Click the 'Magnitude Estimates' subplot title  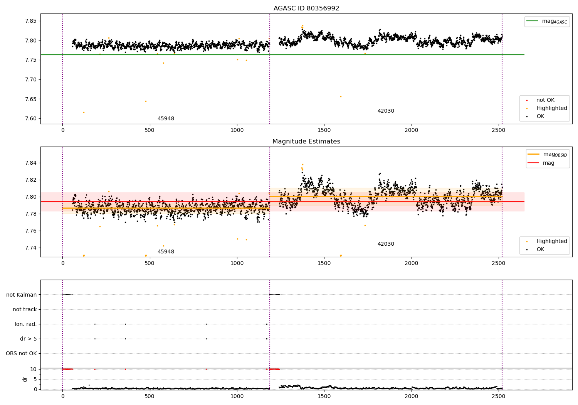306,142
